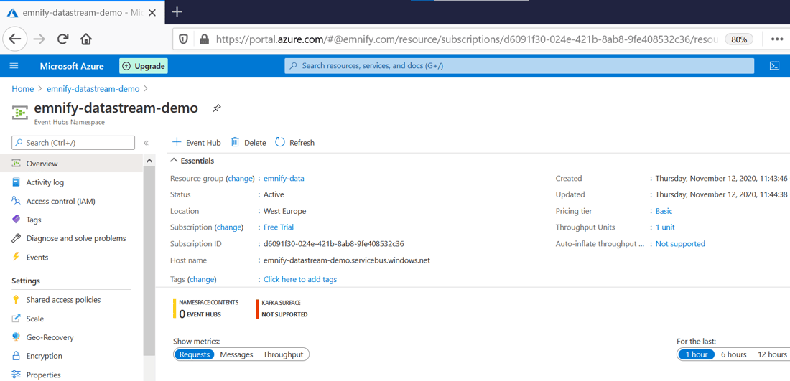Viewport: 790px width, 381px height.
Task: Click the purple Tags icon
Action: click(x=16, y=220)
